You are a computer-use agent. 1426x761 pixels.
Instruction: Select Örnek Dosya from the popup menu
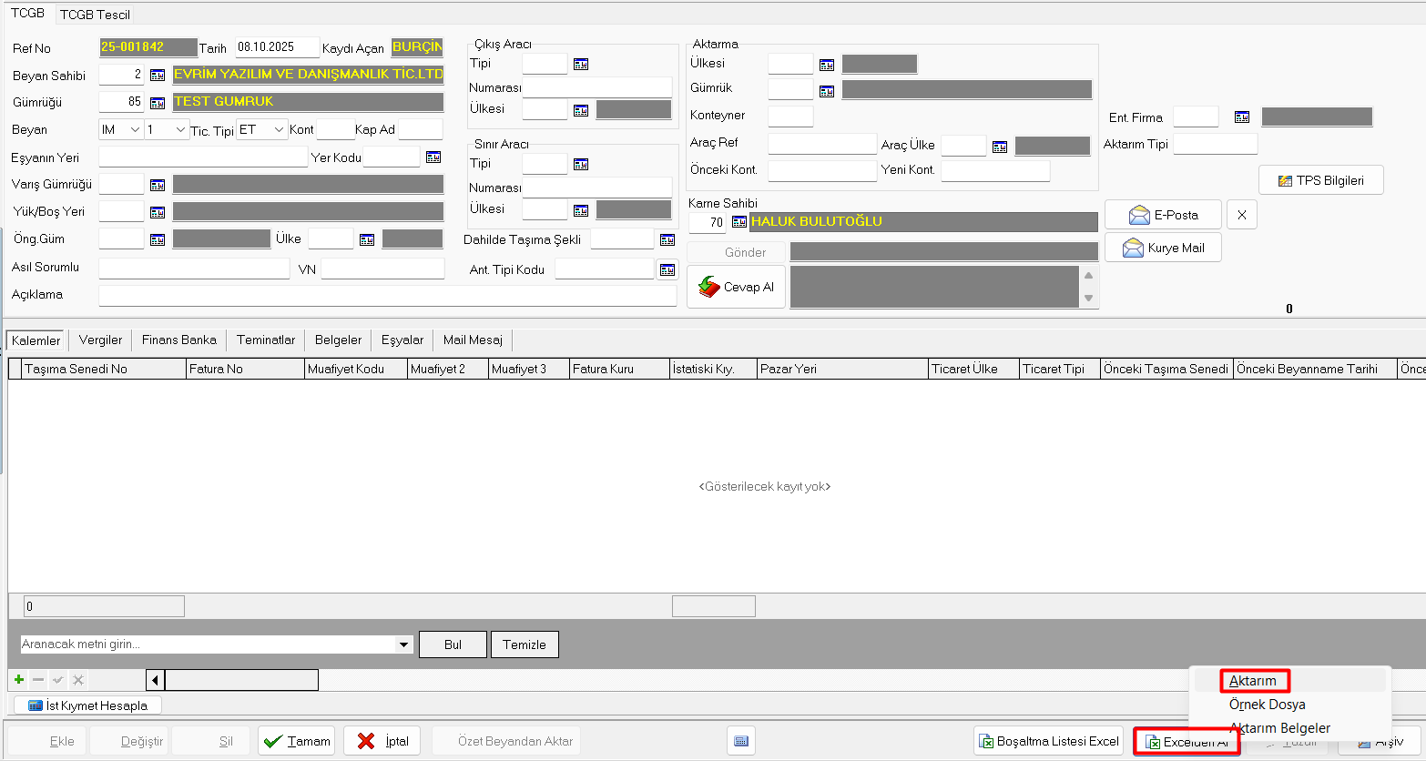coord(1267,705)
